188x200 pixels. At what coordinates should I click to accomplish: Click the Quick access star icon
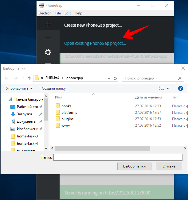point(11,99)
